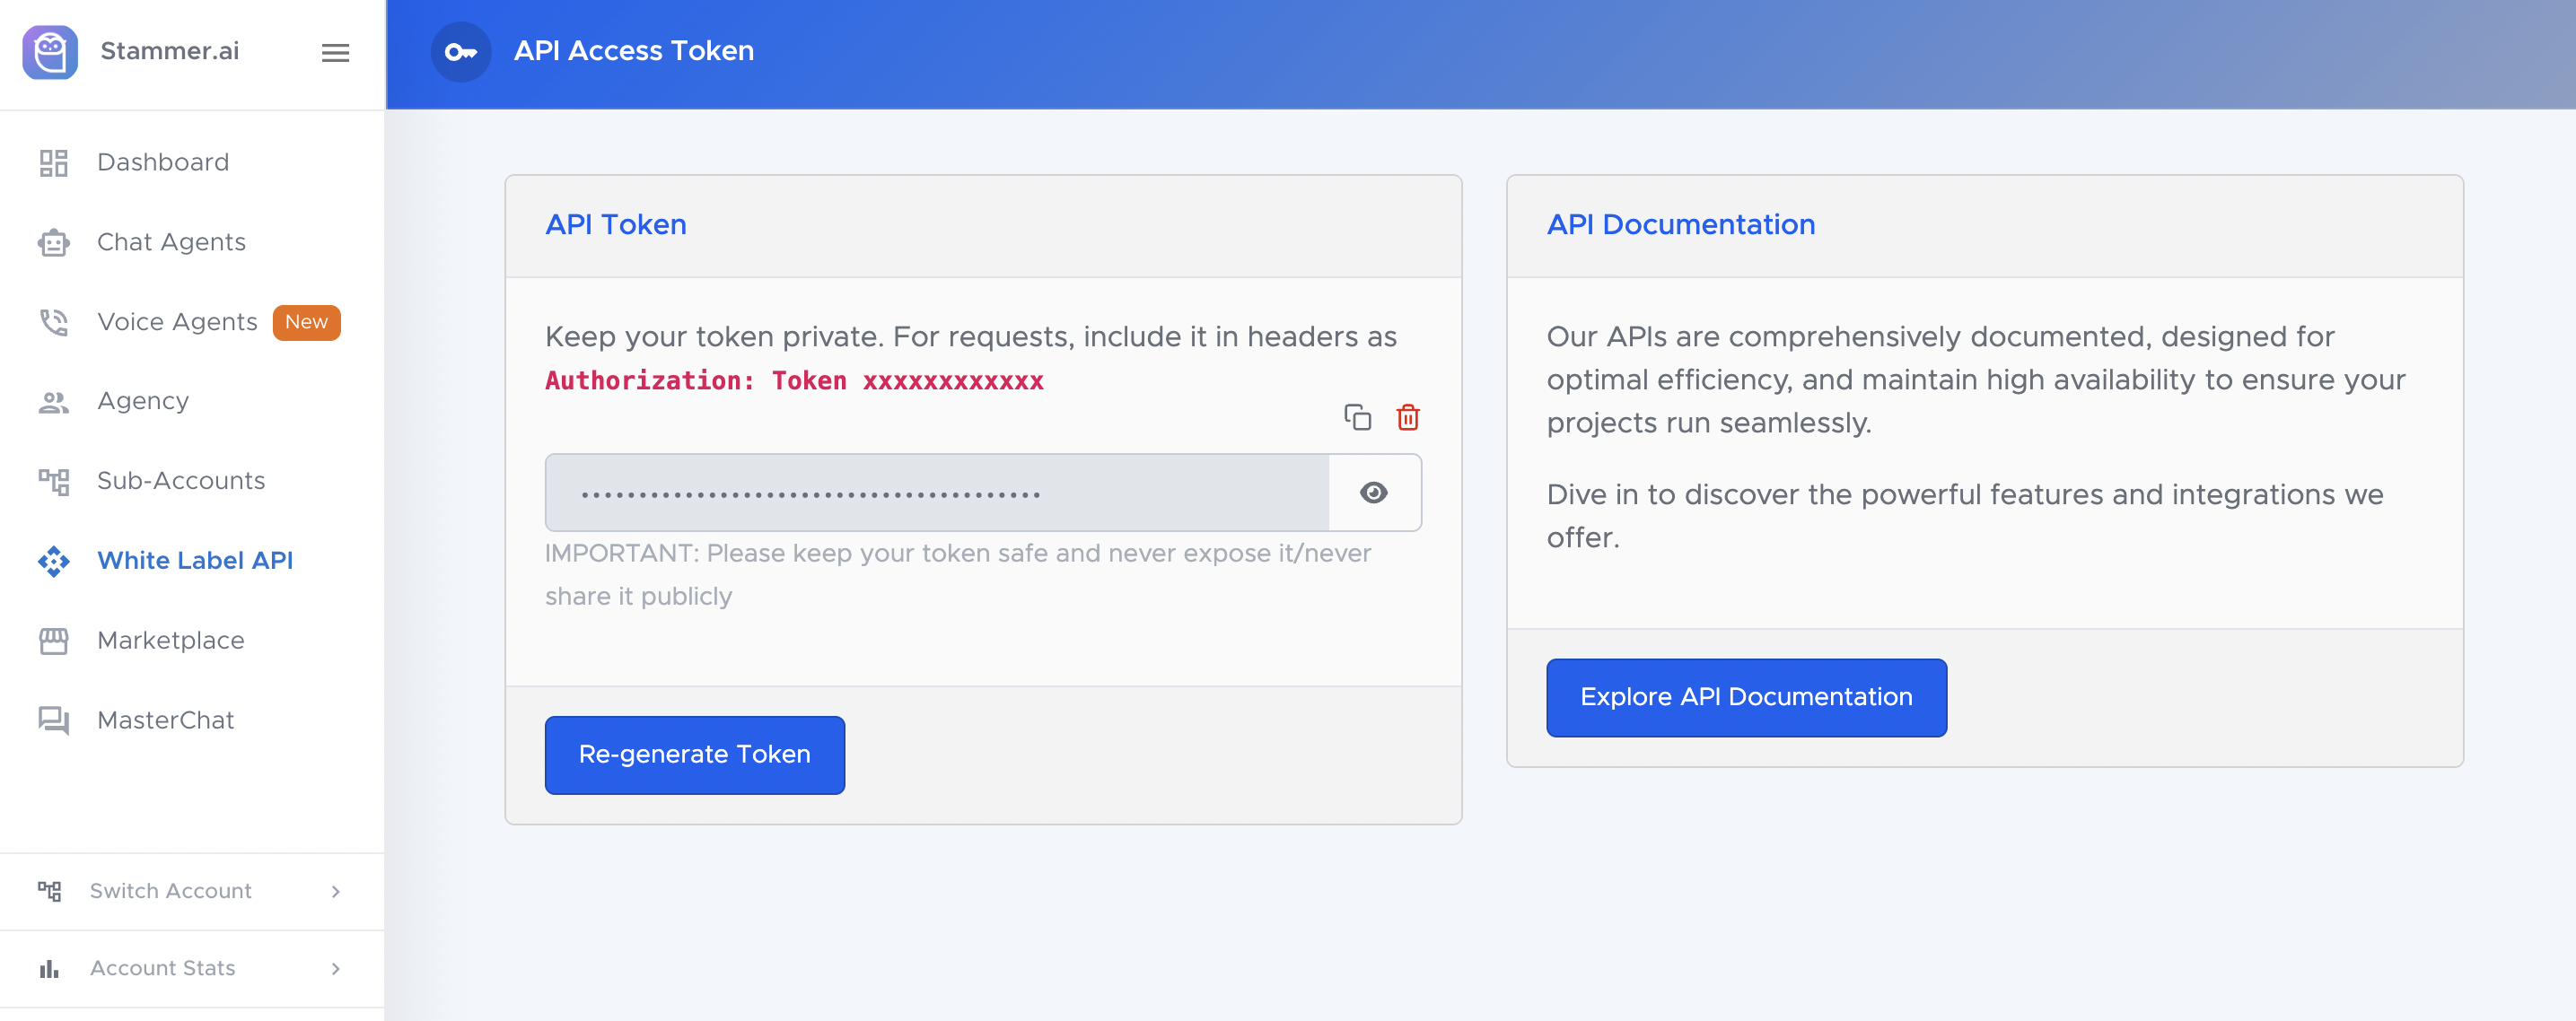The width and height of the screenshot is (2576, 1021).
Task: Delete the API token with trash icon
Action: pos(1408,417)
